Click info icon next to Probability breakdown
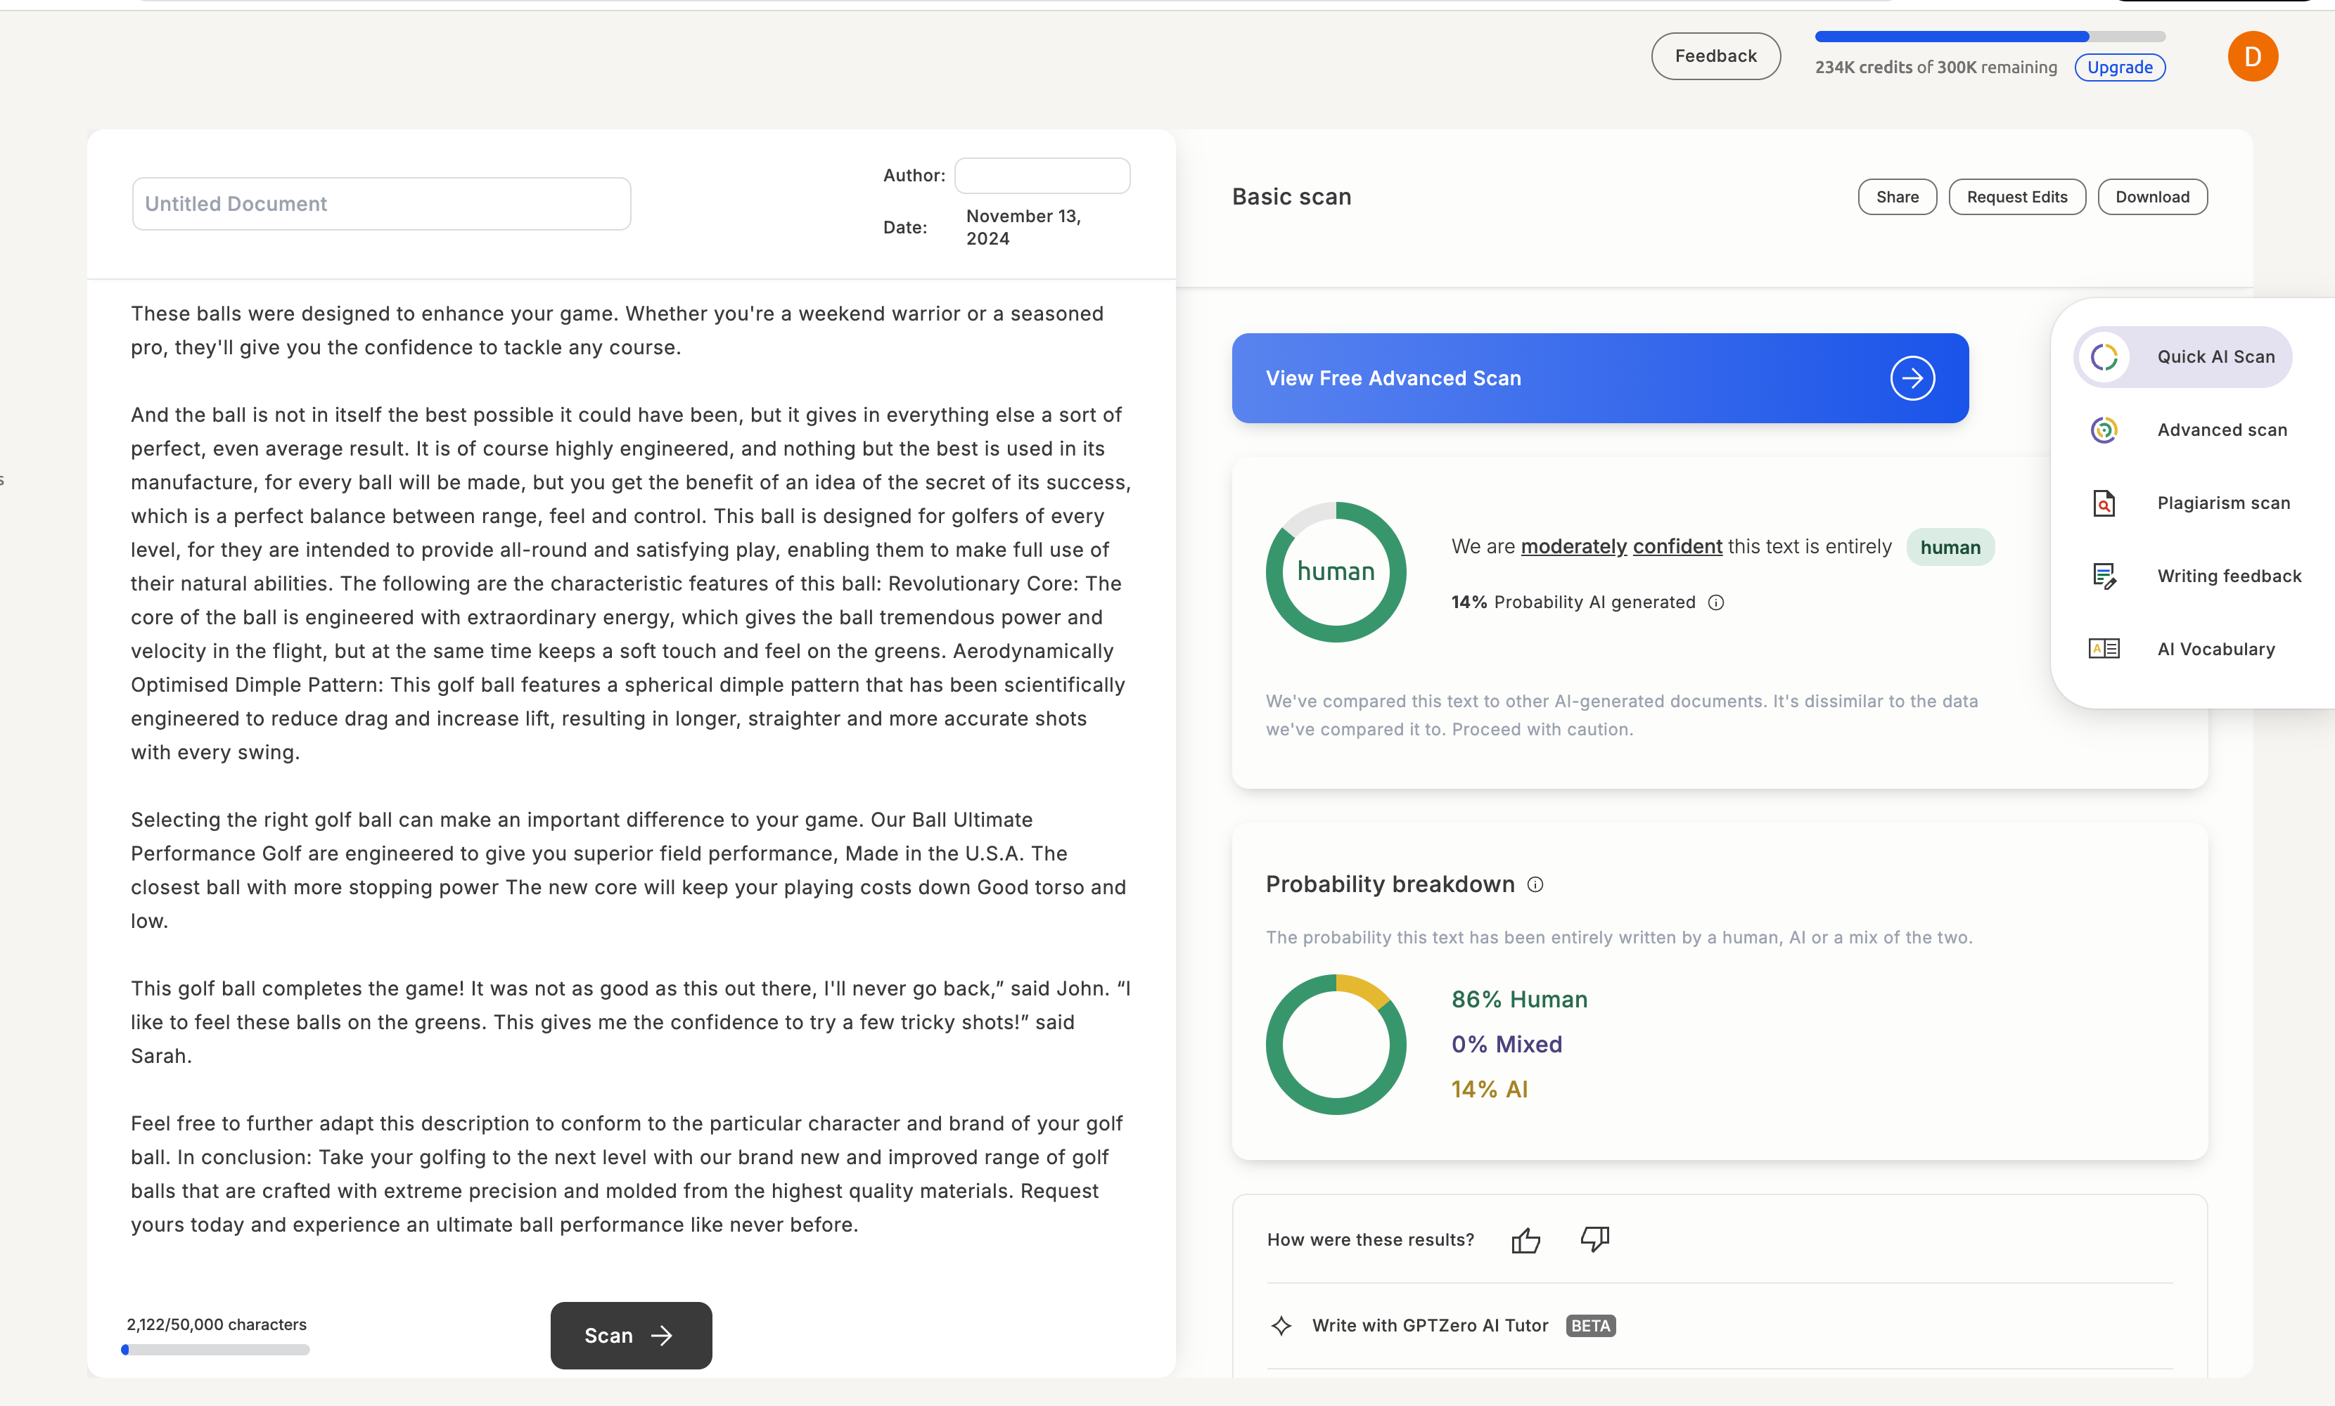The width and height of the screenshot is (2335, 1406). (x=1535, y=885)
